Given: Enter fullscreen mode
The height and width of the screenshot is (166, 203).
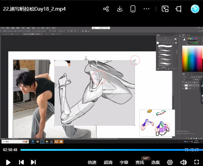Looking at the screenshot, I should [196, 162].
